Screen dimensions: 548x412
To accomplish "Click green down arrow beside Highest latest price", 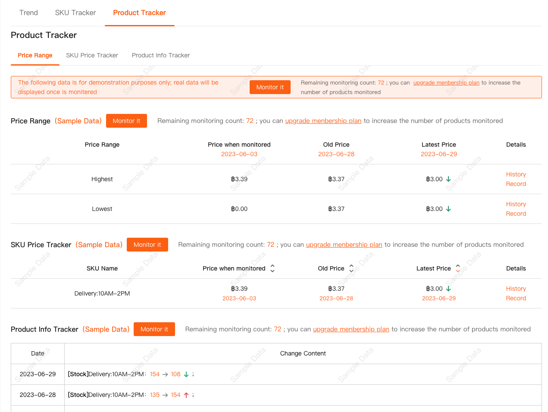I will pos(448,179).
